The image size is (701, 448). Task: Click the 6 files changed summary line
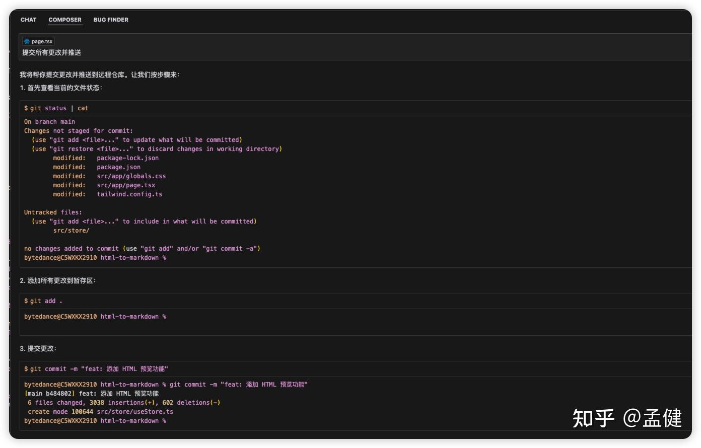coord(123,402)
